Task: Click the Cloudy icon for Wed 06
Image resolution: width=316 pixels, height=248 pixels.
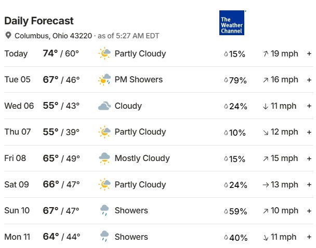Action: [104, 106]
